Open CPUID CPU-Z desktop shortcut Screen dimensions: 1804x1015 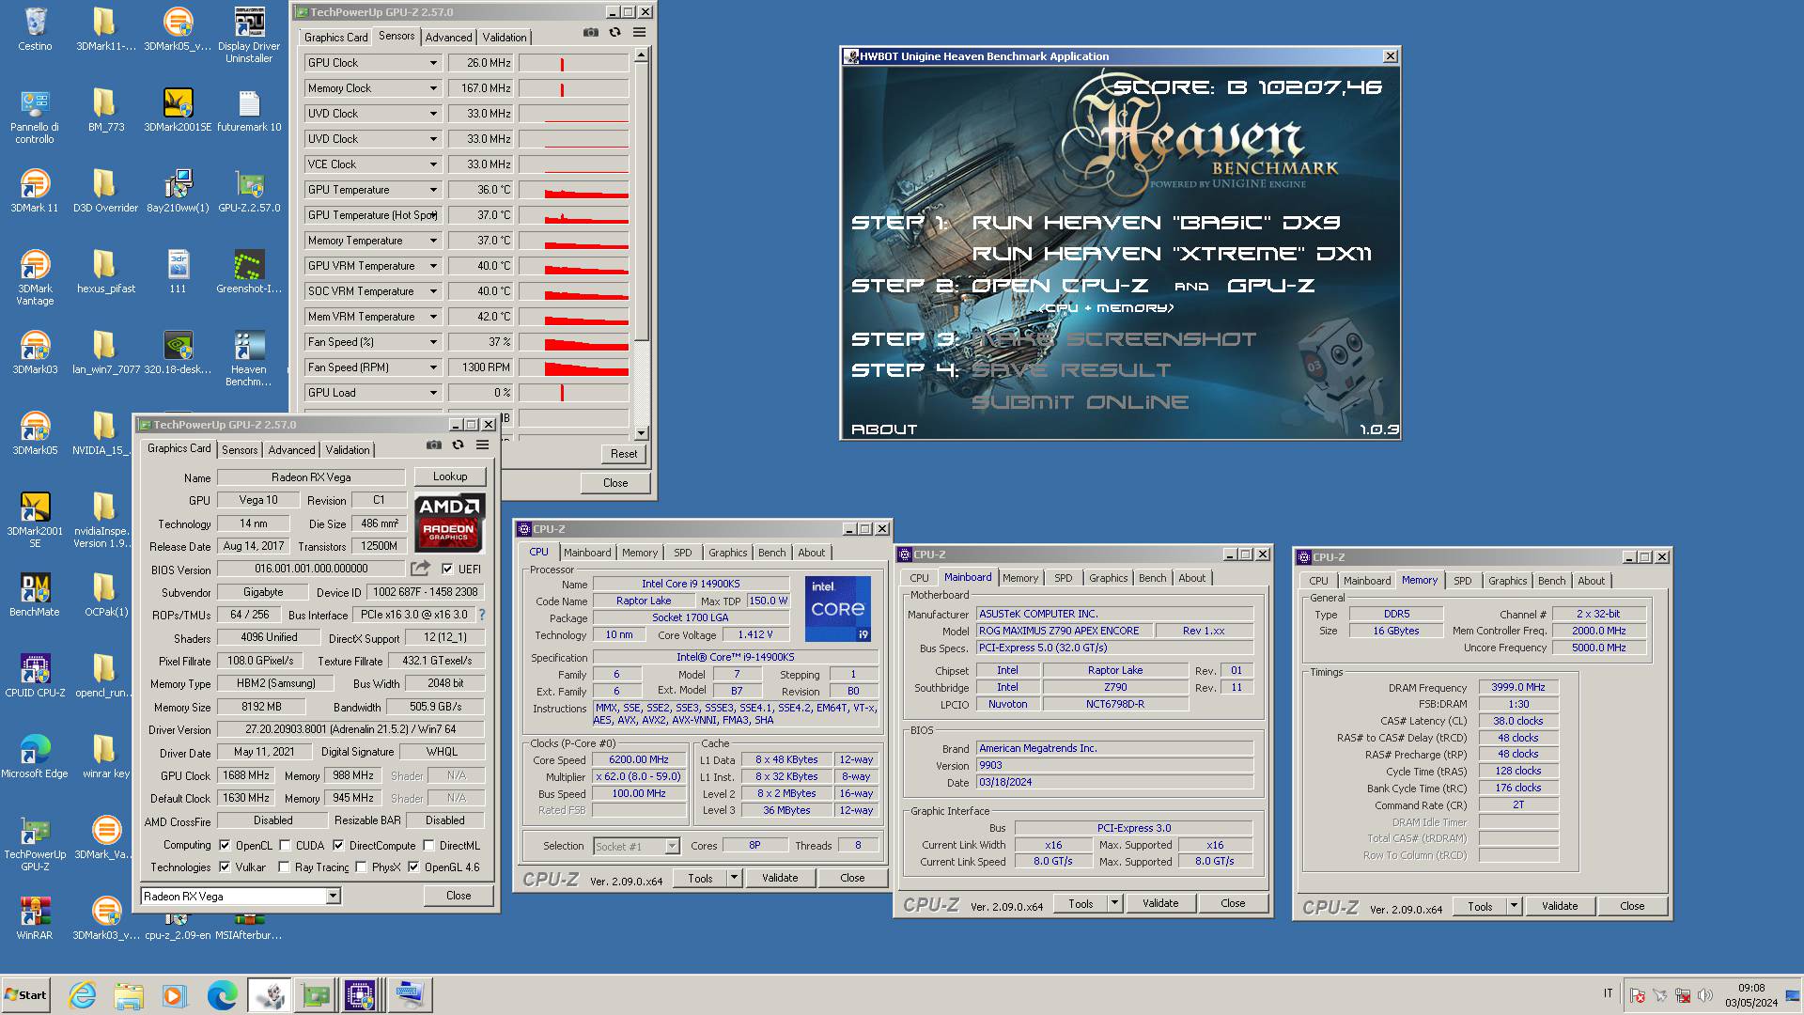coord(35,676)
